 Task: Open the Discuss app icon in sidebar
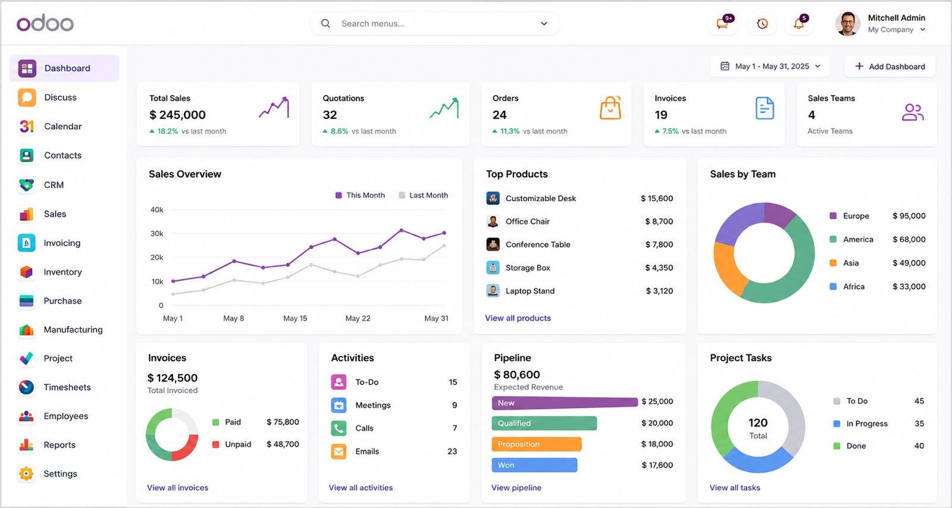point(27,97)
